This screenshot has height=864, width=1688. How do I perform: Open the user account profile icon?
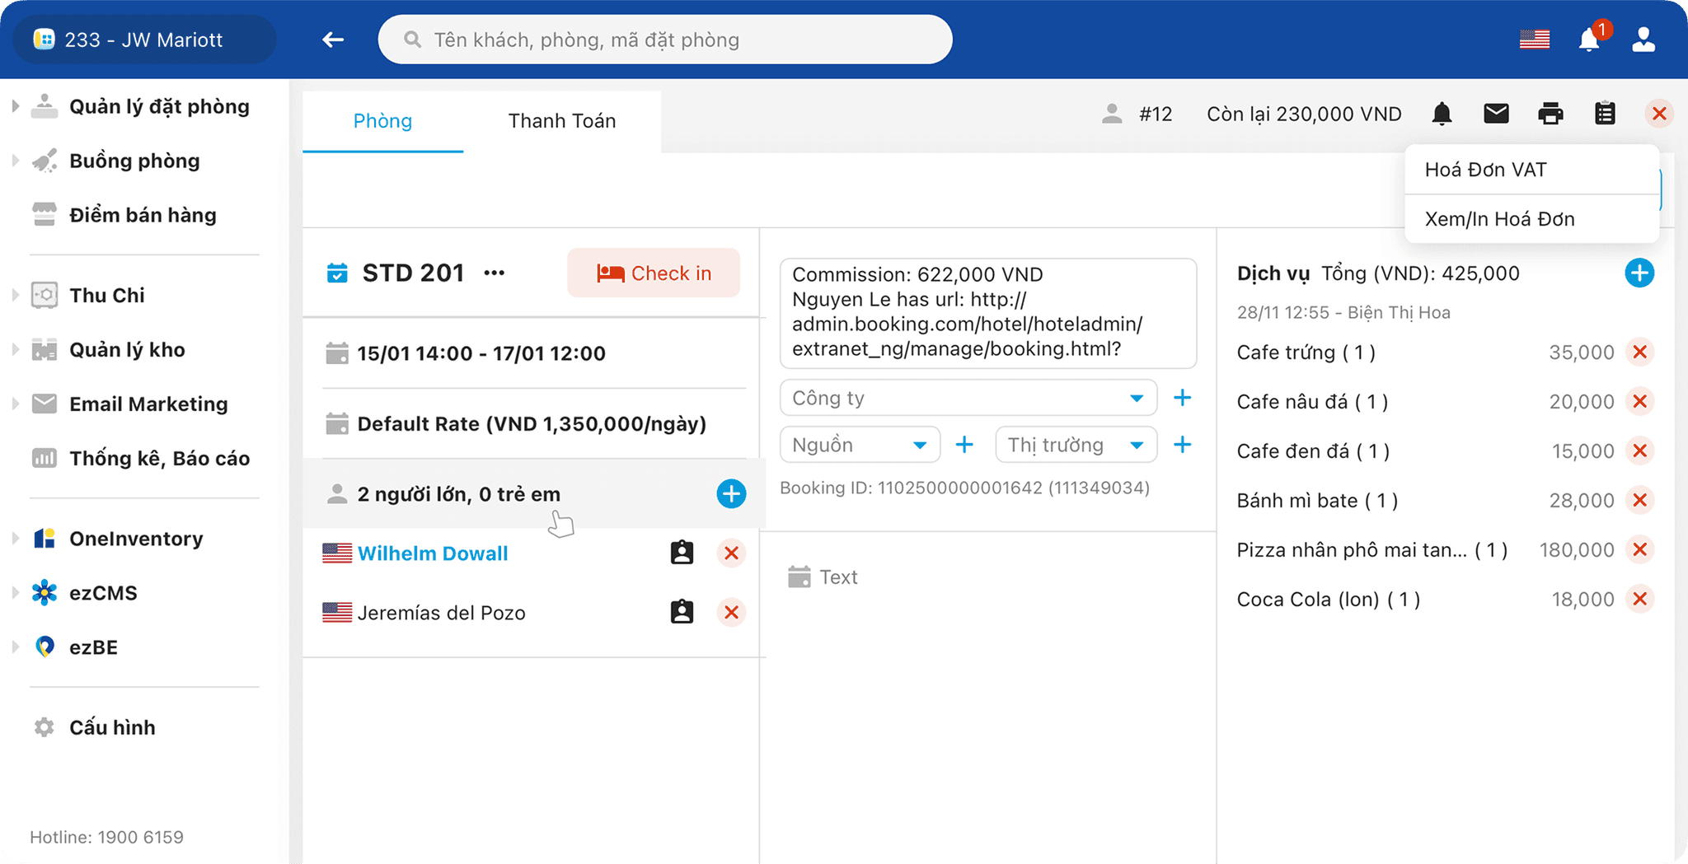[x=1643, y=40]
